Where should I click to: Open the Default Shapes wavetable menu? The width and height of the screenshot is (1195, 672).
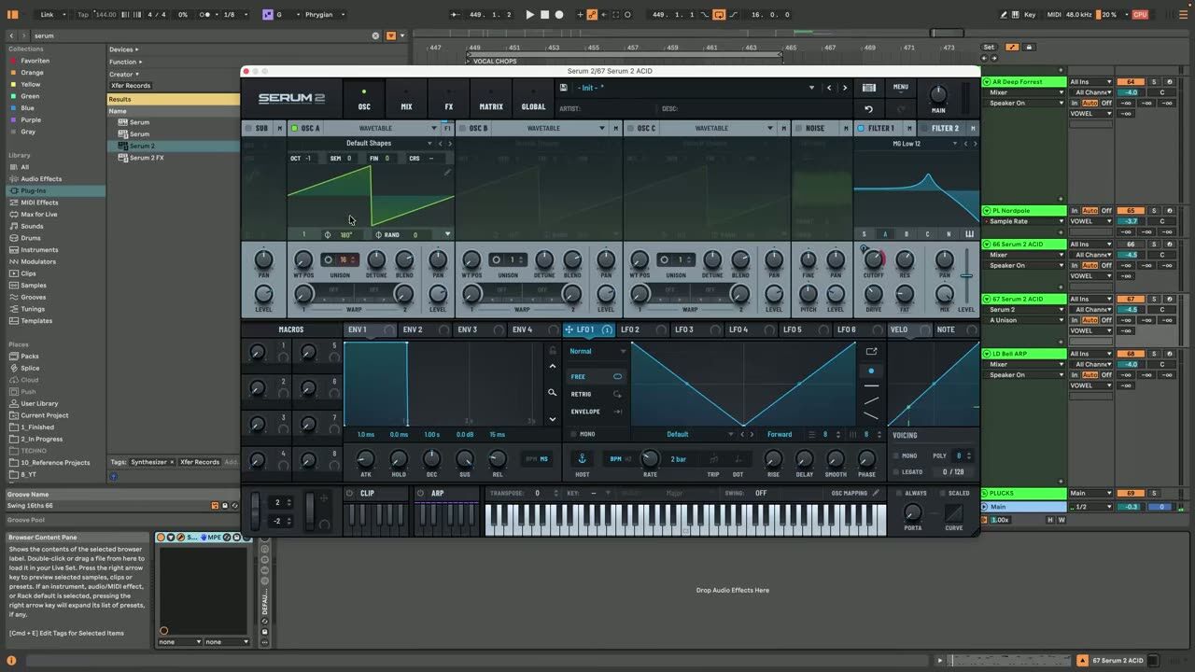click(369, 143)
